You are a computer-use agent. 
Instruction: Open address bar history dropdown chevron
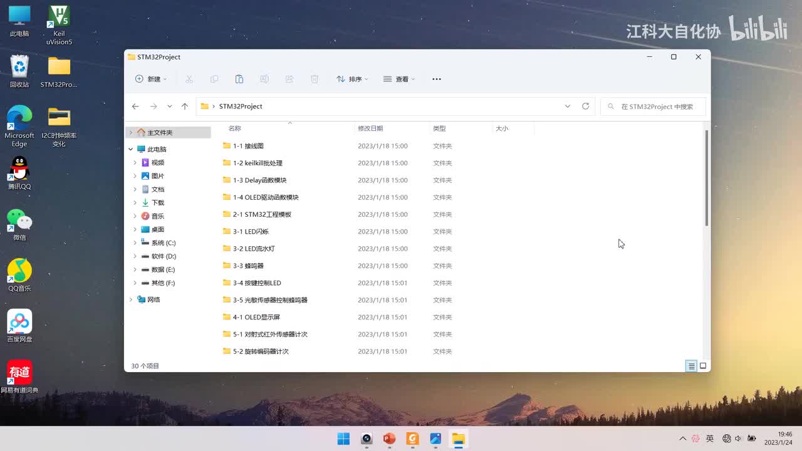pyautogui.click(x=568, y=106)
